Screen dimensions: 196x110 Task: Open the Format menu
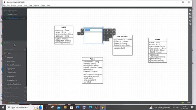(13, 5)
